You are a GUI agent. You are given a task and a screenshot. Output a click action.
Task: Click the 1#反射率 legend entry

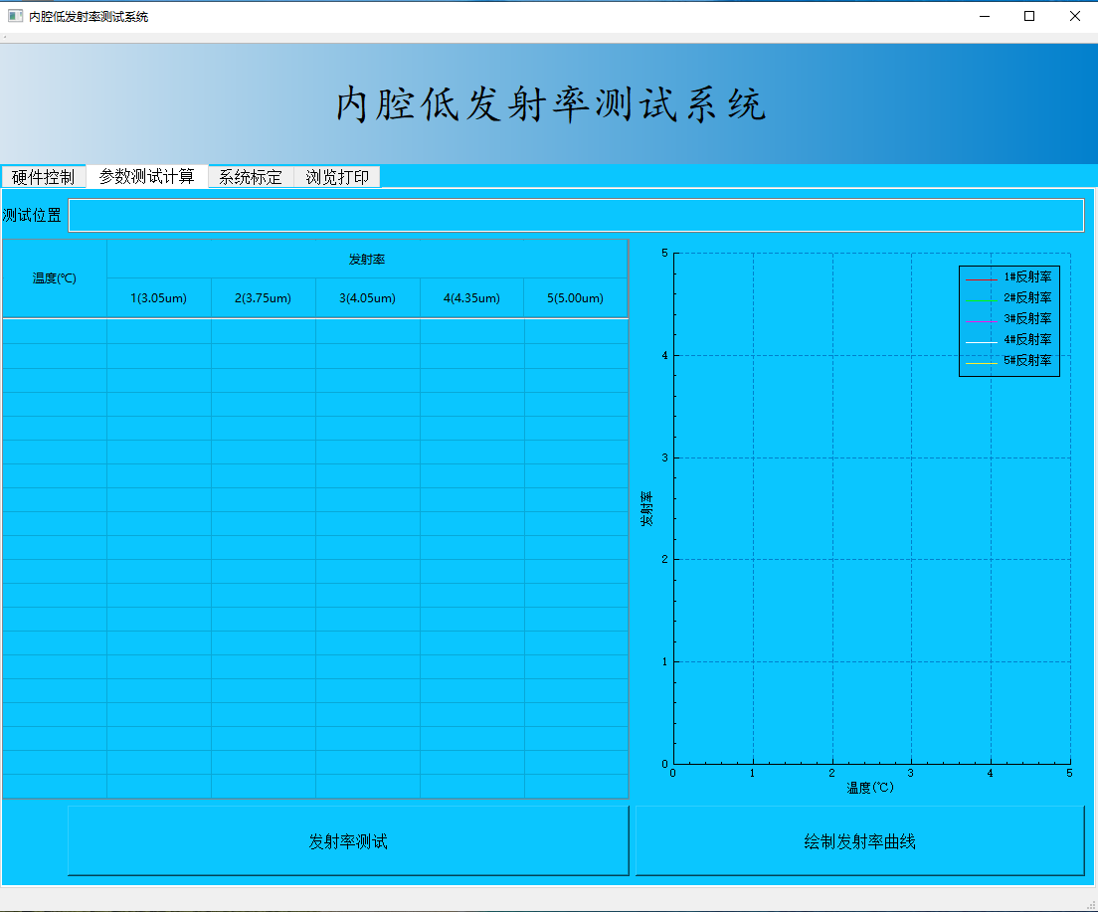pyautogui.click(x=1009, y=277)
